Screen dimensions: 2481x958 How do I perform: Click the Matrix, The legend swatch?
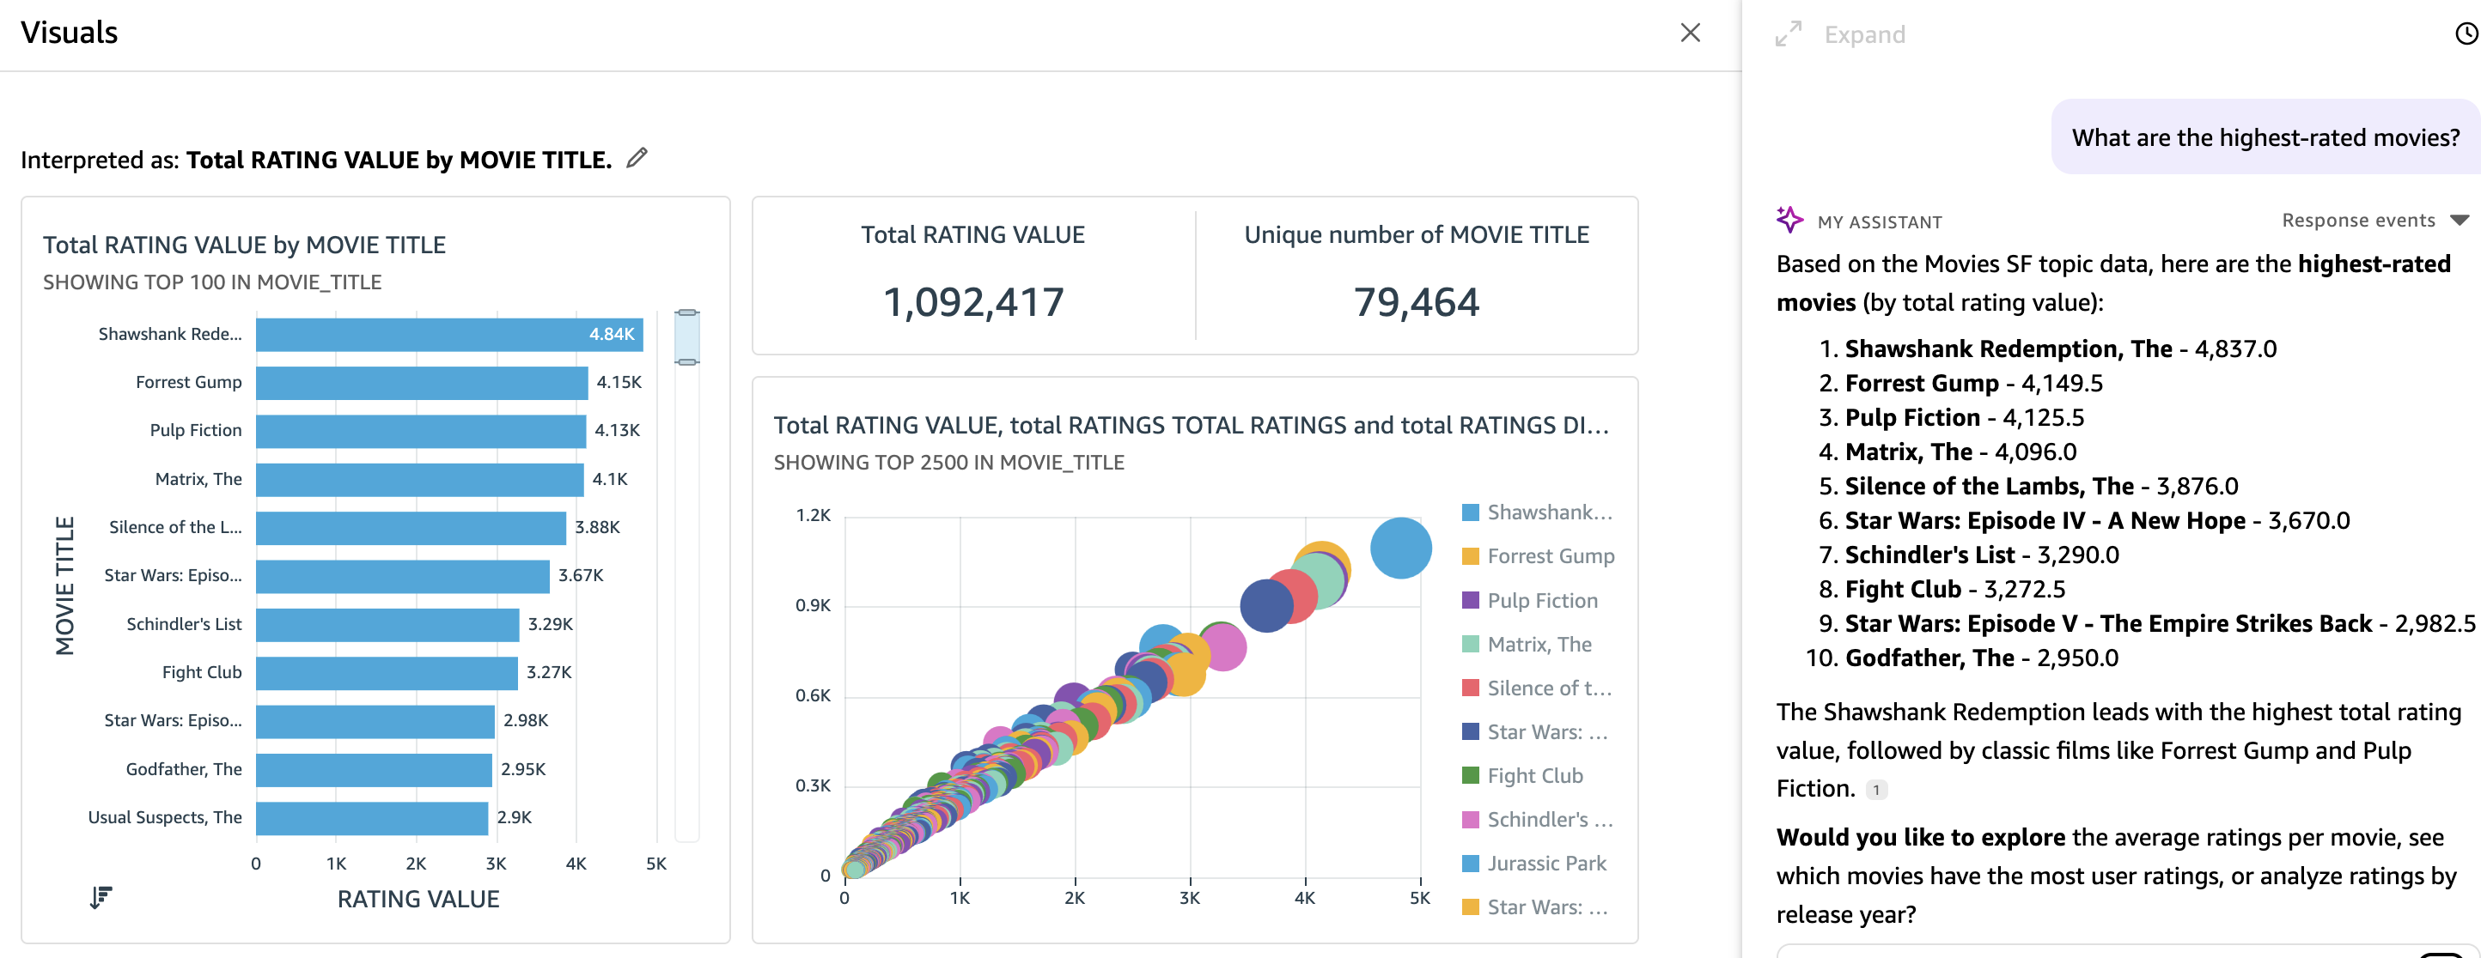[x=1470, y=644]
